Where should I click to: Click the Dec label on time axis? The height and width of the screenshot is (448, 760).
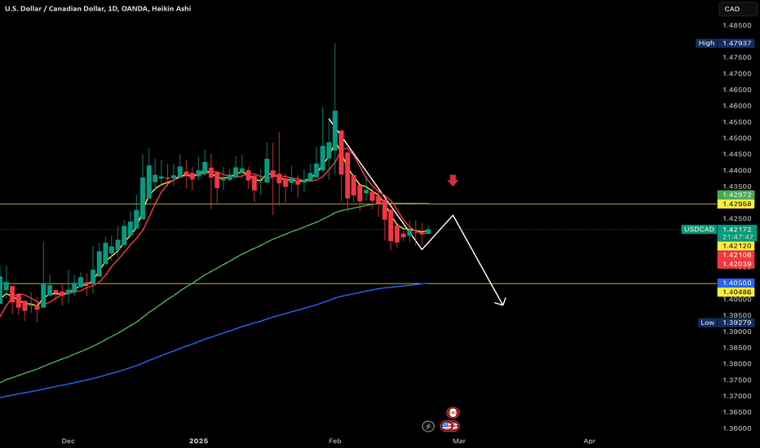pos(68,441)
